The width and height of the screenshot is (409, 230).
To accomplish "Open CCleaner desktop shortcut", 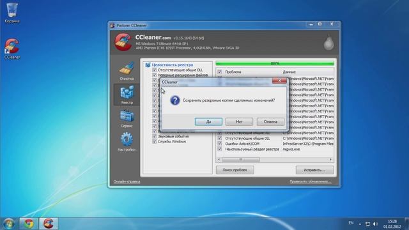I will pyautogui.click(x=12, y=49).
